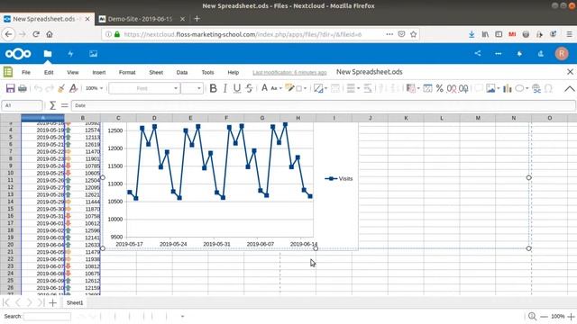Open the Tools menu
Image resolution: width=577 pixels, height=324 pixels.
tap(207, 72)
